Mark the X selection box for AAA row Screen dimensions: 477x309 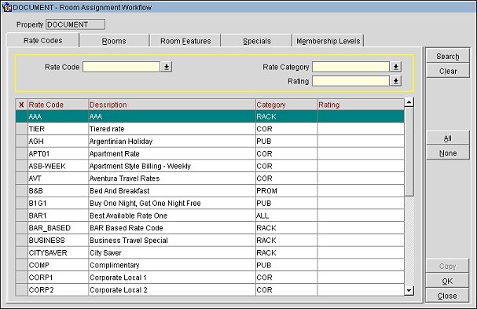coord(21,116)
